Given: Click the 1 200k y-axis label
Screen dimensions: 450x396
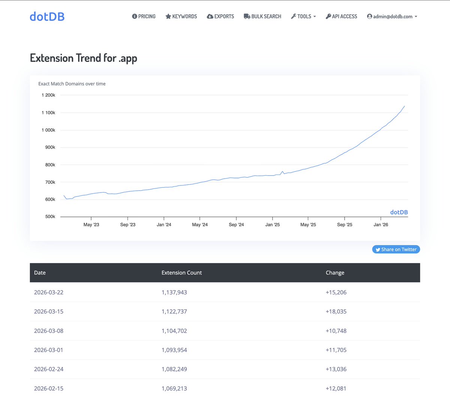Looking at the screenshot, I should [48, 95].
